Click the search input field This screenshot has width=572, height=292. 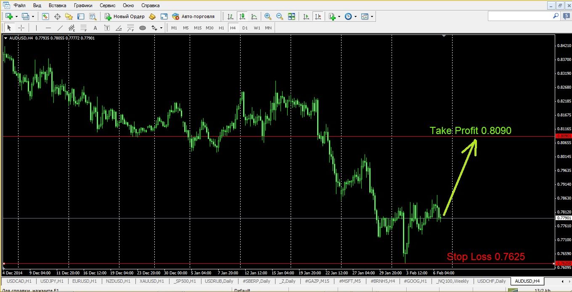click(x=520, y=16)
